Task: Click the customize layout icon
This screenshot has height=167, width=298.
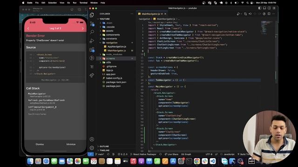Action: (x=274, y=8)
